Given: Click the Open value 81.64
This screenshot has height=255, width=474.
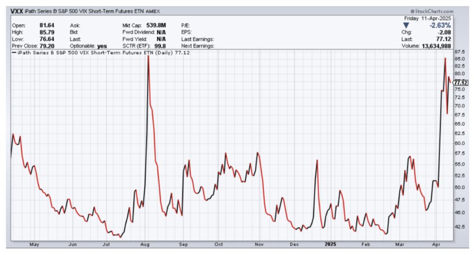Looking at the screenshot, I should click(x=47, y=25).
